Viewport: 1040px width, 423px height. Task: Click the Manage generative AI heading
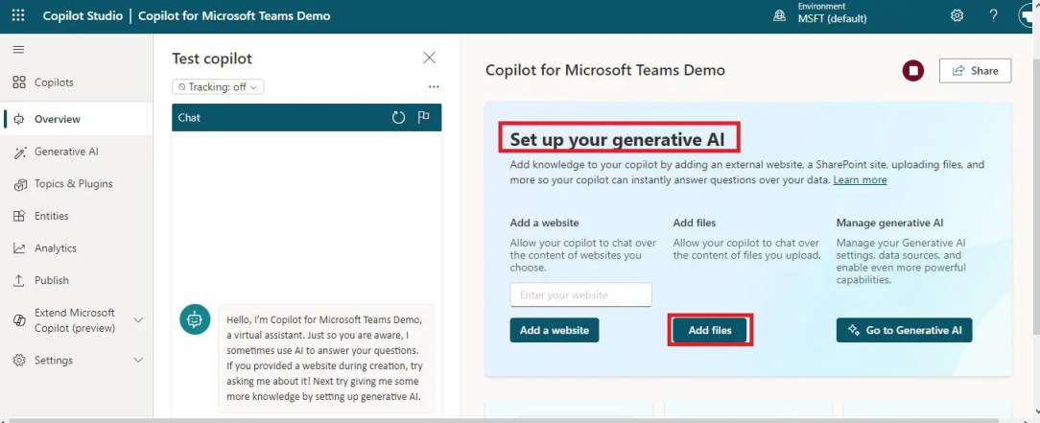point(890,223)
